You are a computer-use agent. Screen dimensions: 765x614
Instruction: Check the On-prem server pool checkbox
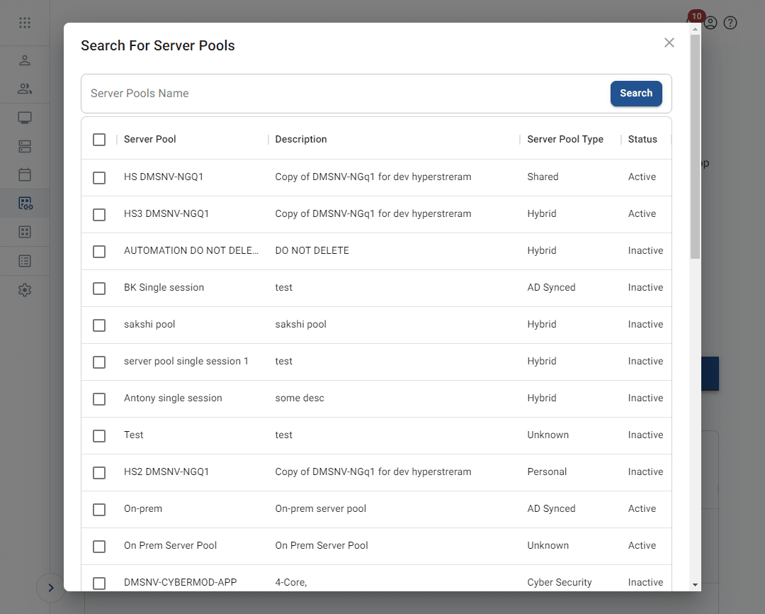(x=99, y=509)
